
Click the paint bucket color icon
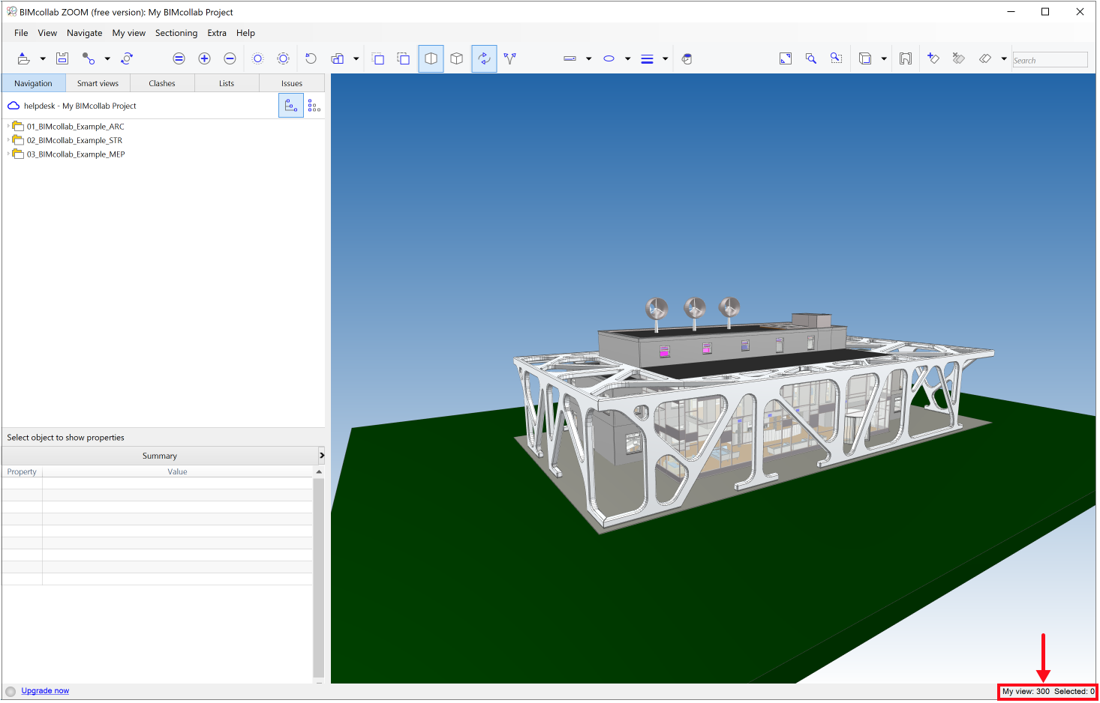tap(687, 58)
